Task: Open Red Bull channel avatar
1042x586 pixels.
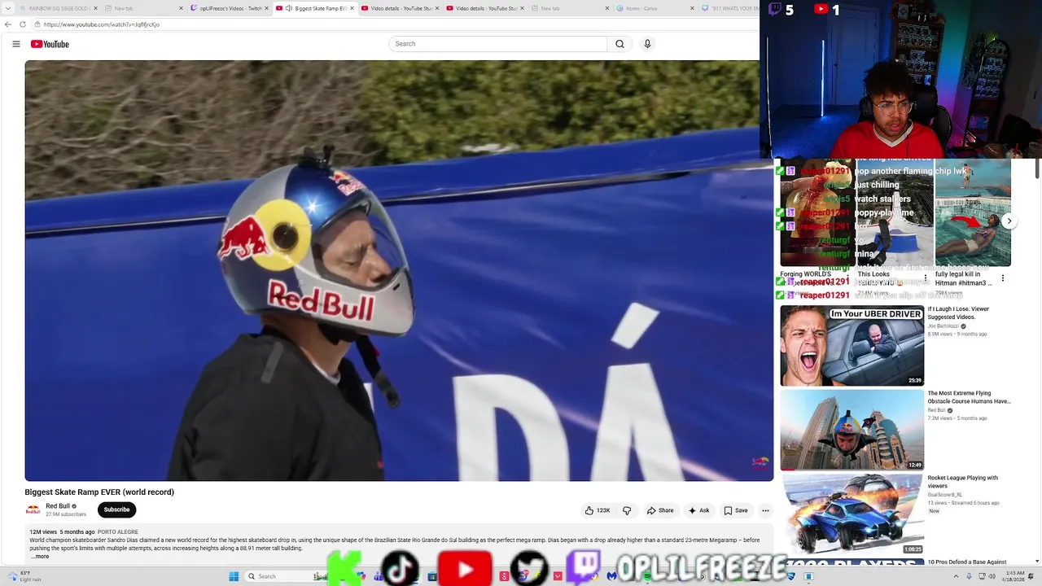Action: click(x=33, y=509)
